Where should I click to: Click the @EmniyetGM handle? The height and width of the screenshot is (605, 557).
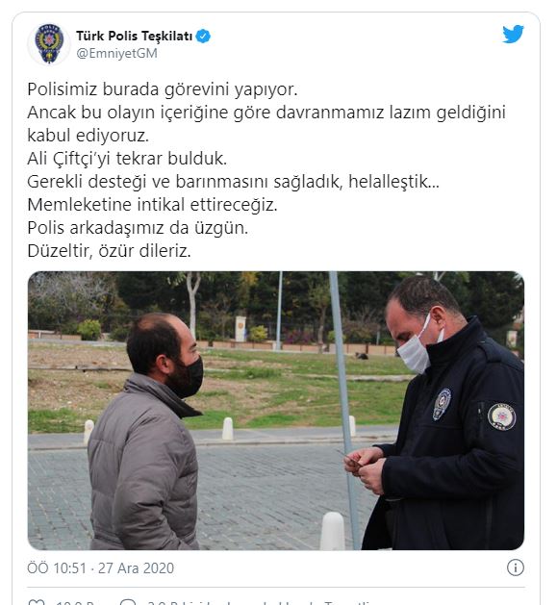[116, 53]
